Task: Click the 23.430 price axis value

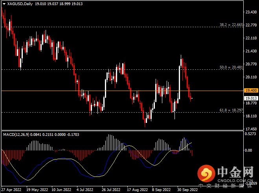Action: pyautogui.click(x=251, y=12)
